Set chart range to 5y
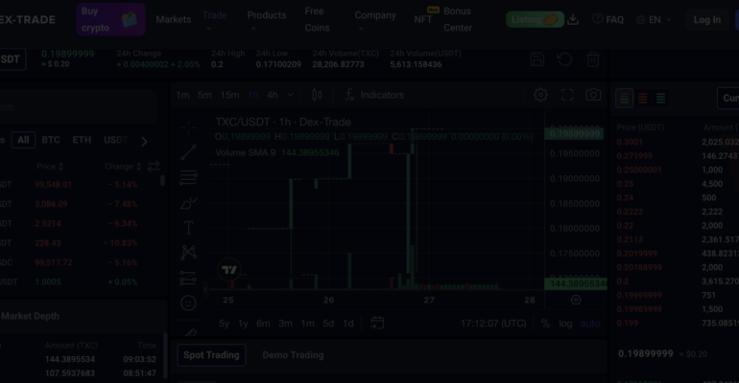This screenshot has height=383, width=739. pos(224,324)
